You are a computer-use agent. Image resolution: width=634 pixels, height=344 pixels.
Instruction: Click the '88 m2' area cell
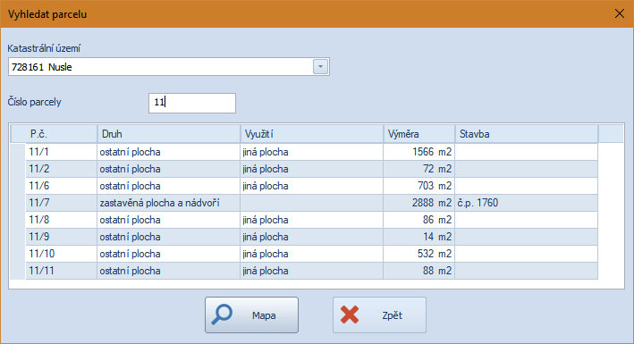coord(418,271)
